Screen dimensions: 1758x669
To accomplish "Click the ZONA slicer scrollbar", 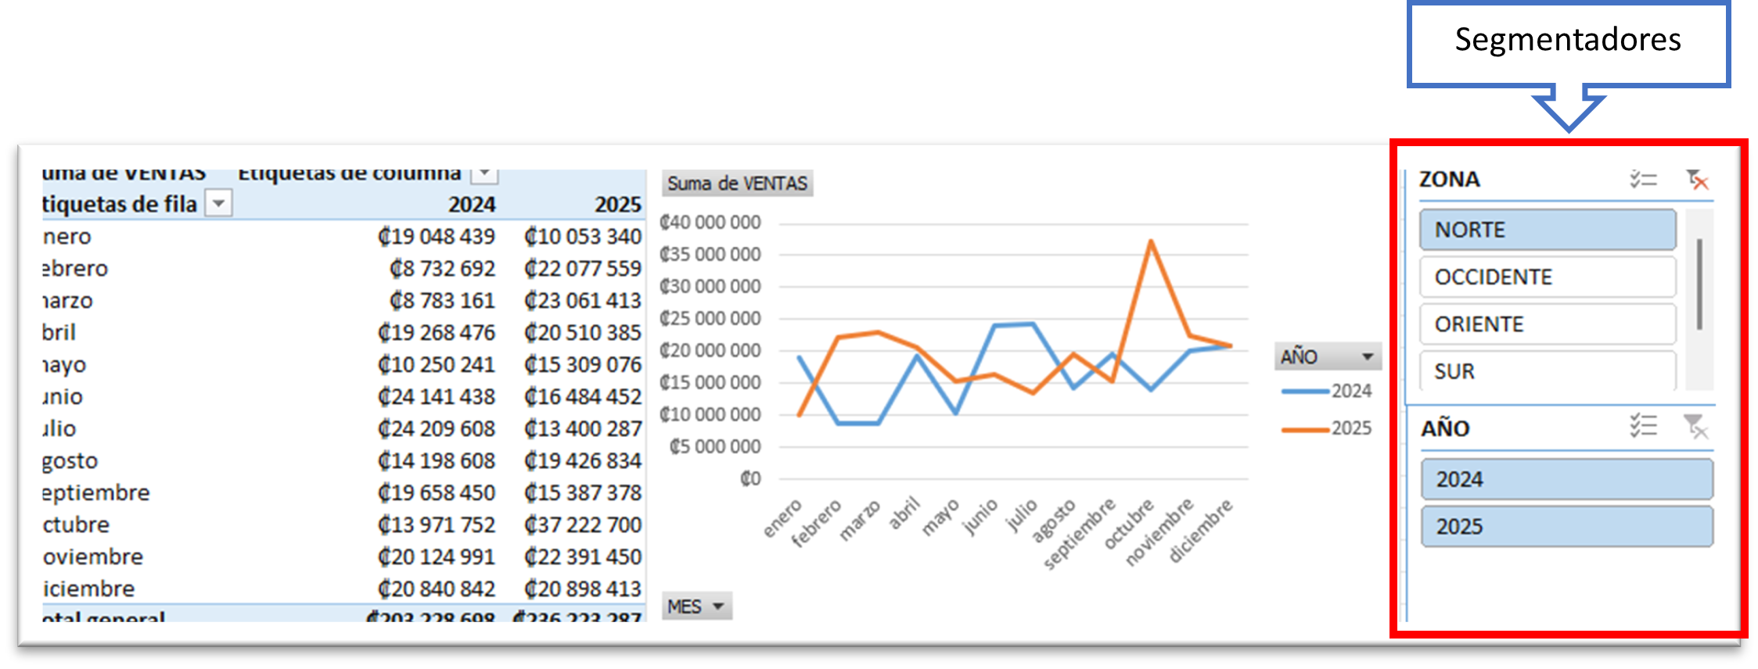I will 1699,285.
